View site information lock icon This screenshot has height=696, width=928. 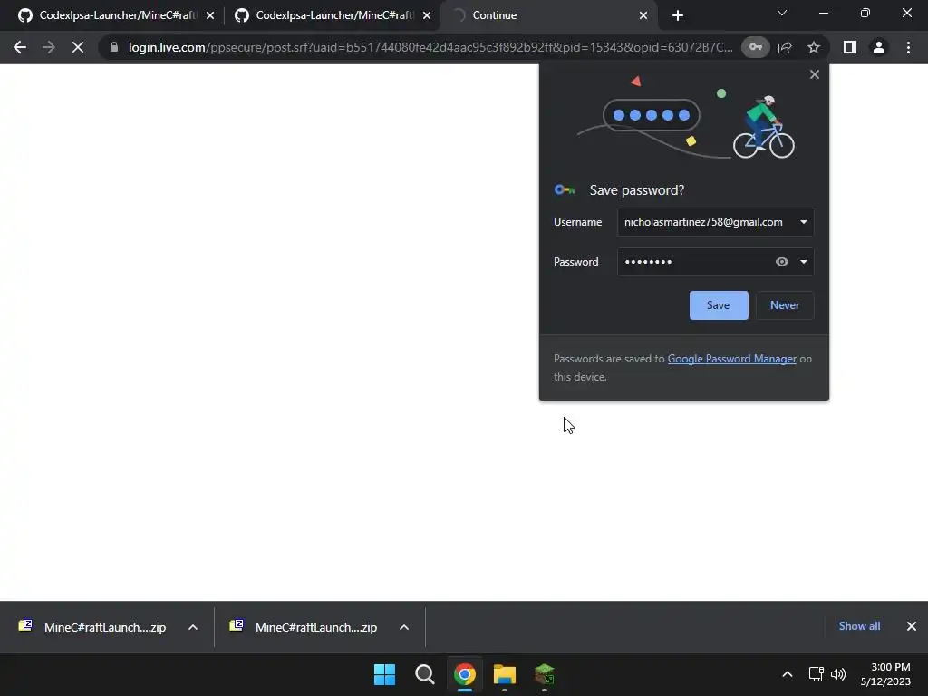[x=114, y=47]
